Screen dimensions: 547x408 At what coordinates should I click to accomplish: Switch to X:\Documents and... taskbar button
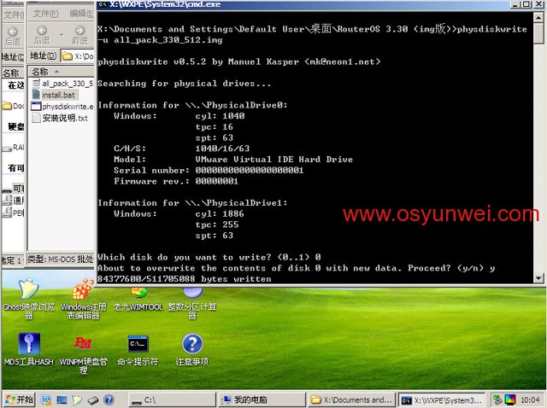351,400
